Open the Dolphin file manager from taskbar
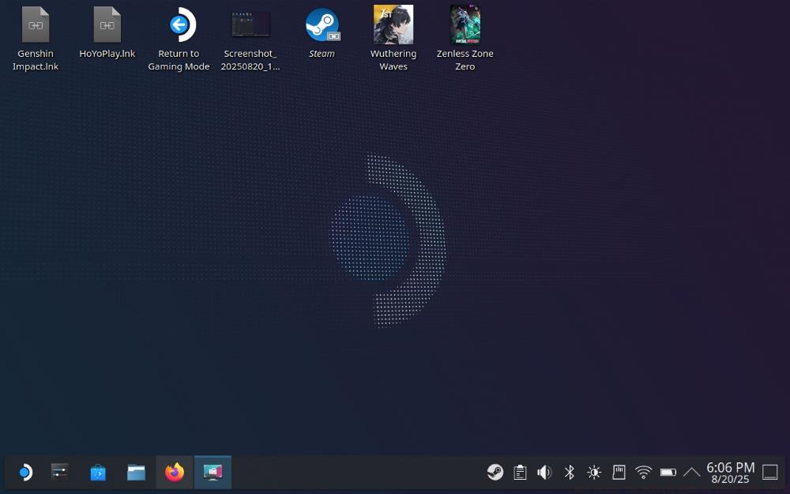The image size is (790, 494). (x=135, y=472)
